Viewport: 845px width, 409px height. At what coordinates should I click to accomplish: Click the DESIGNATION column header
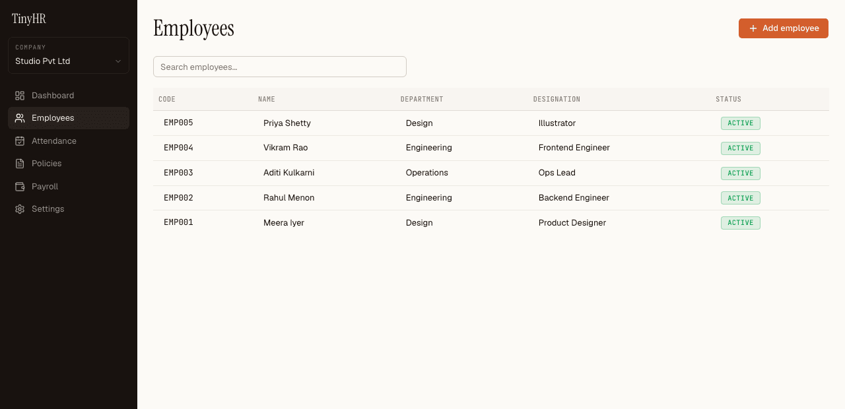[557, 100]
